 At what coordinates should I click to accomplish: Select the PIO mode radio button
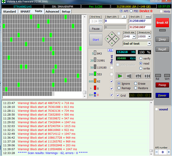click(x=131, y=11)
